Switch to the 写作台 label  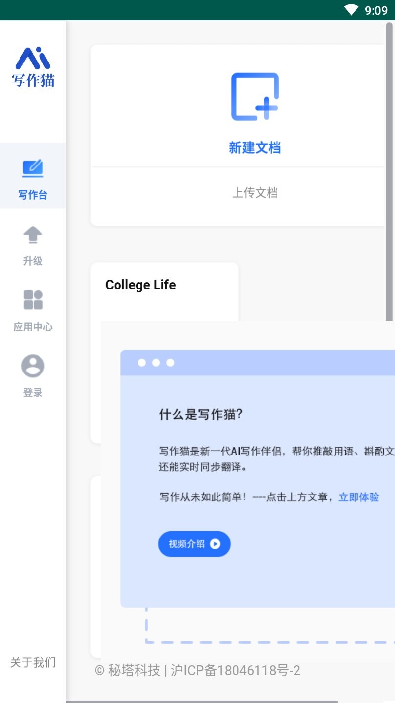[33, 195]
